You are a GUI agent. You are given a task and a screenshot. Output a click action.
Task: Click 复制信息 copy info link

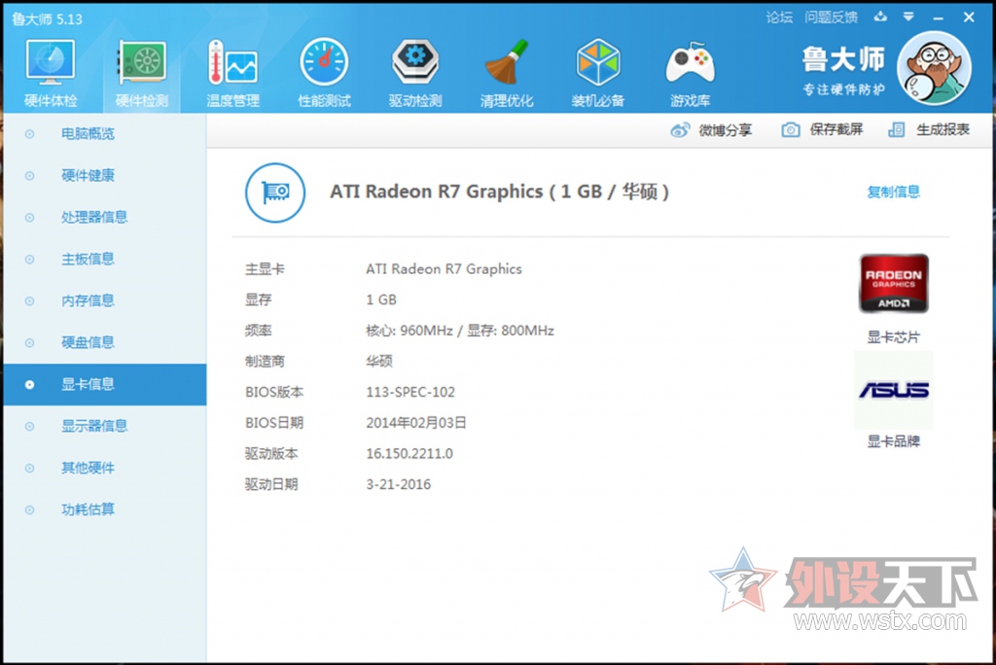coord(893,192)
